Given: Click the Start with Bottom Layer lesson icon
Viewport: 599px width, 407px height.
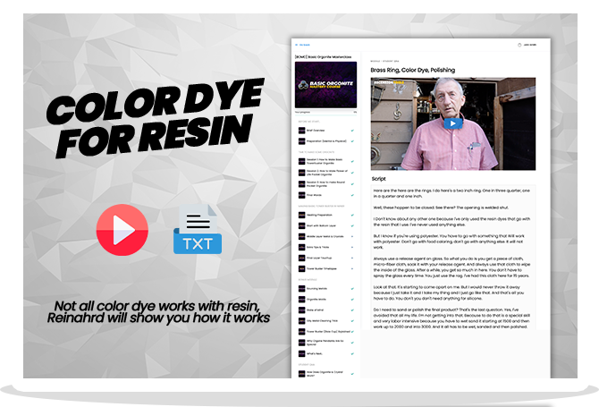Looking at the screenshot, I should point(300,227).
